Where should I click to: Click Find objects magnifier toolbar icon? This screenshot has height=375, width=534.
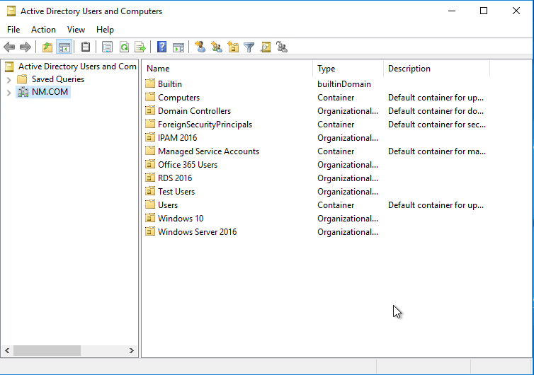point(266,47)
